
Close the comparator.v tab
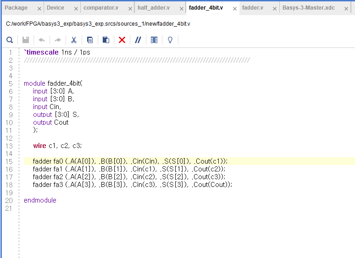click(x=130, y=9)
